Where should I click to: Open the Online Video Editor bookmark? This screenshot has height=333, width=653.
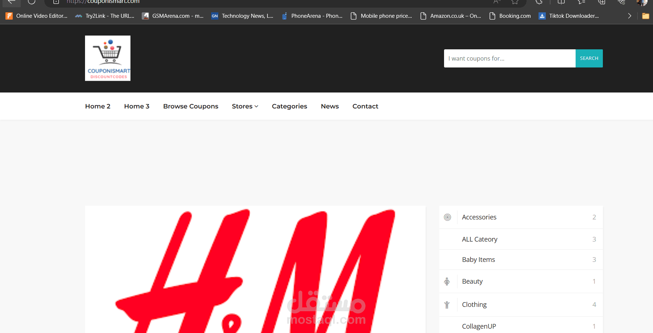click(36, 16)
